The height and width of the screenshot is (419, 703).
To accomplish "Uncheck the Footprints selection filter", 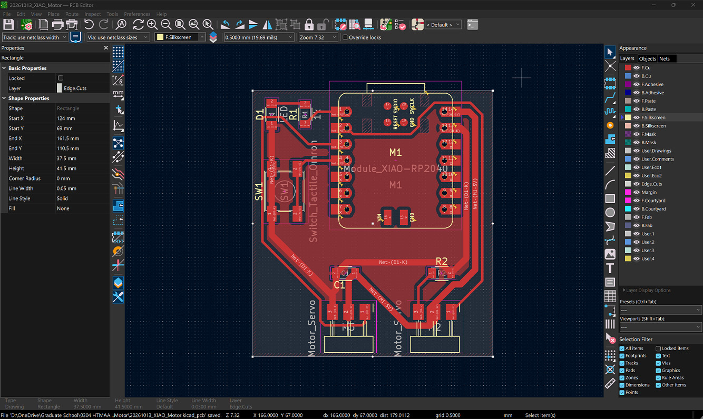I will click(x=622, y=356).
